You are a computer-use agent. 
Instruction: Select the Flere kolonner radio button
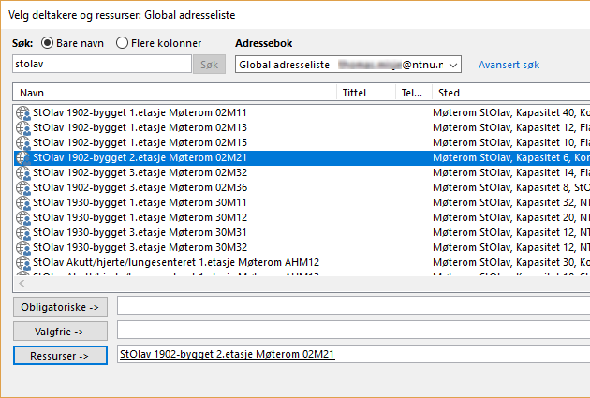point(122,43)
